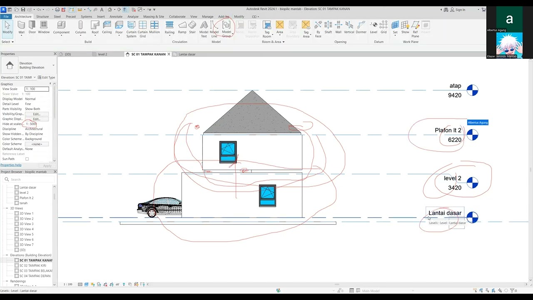Select the Ramp tool
Screen dimensions: 533x300
coord(182,27)
